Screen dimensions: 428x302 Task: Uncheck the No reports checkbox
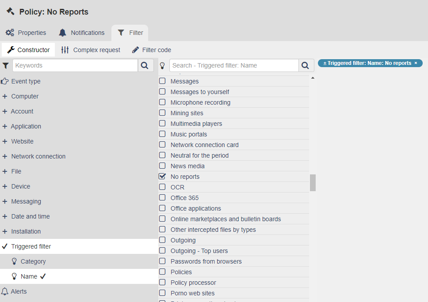(162, 176)
